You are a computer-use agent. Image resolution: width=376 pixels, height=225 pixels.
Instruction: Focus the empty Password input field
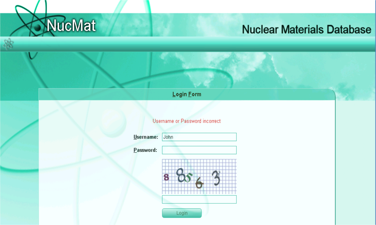[x=199, y=150]
